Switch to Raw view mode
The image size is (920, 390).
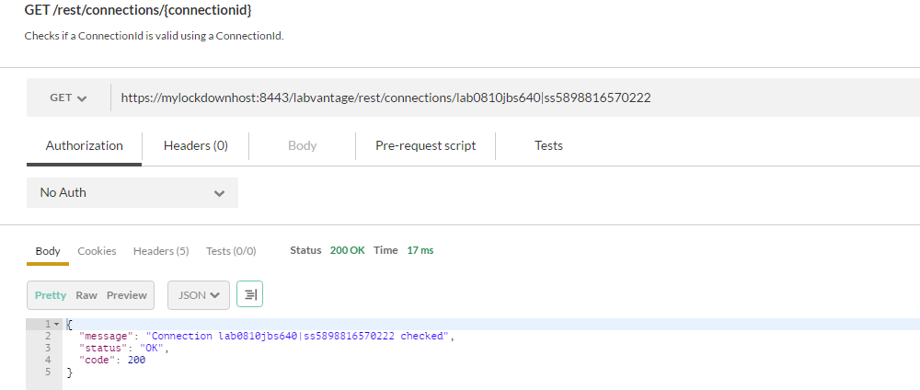coord(86,295)
